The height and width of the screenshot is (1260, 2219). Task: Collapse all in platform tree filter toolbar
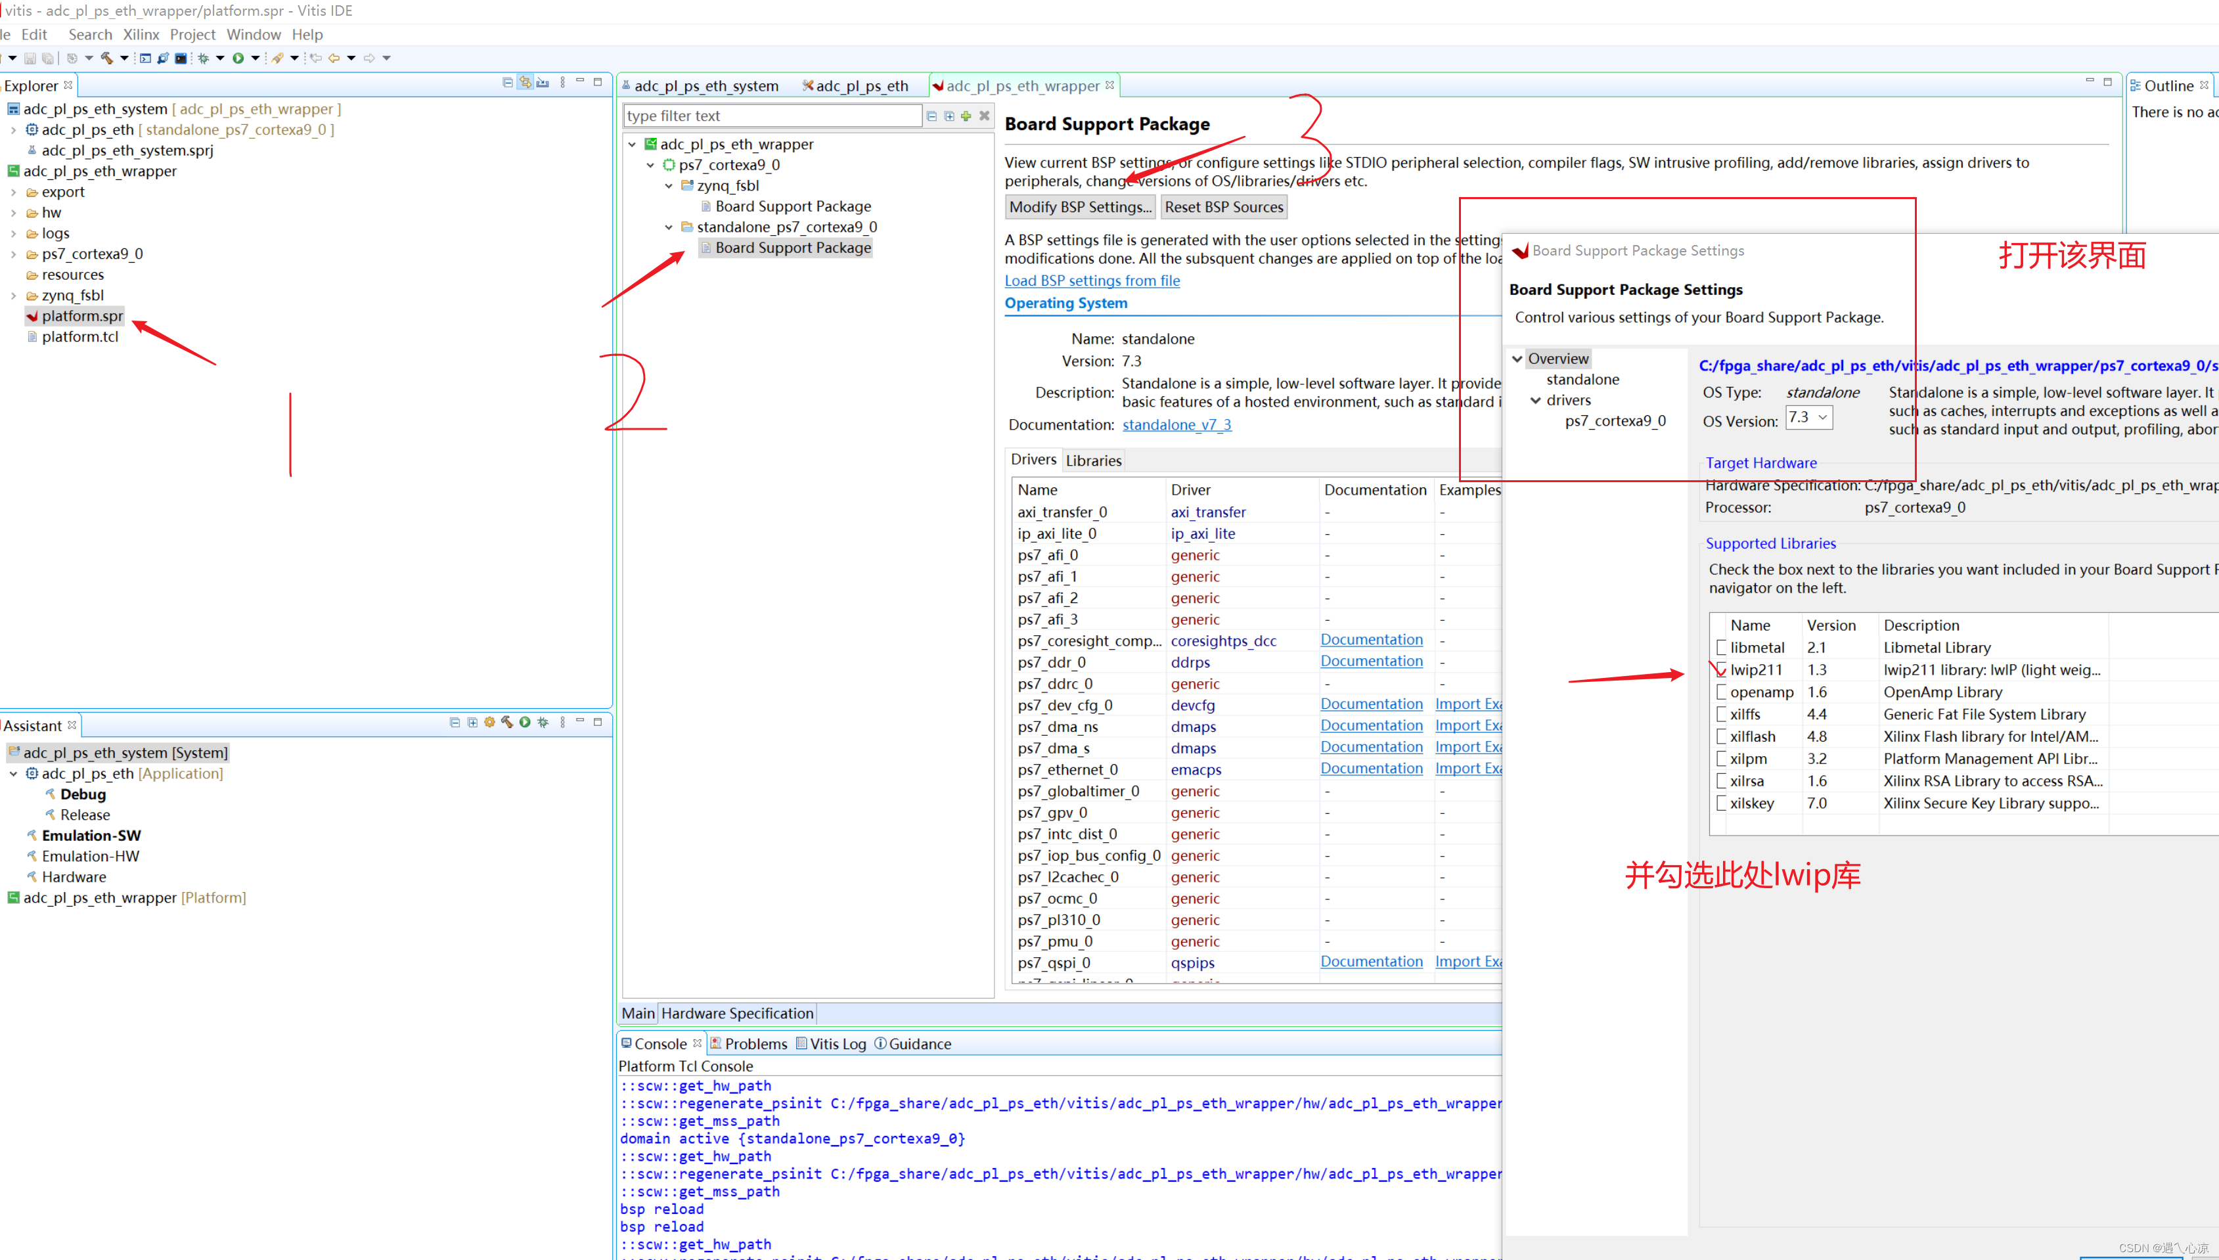(x=931, y=116)
